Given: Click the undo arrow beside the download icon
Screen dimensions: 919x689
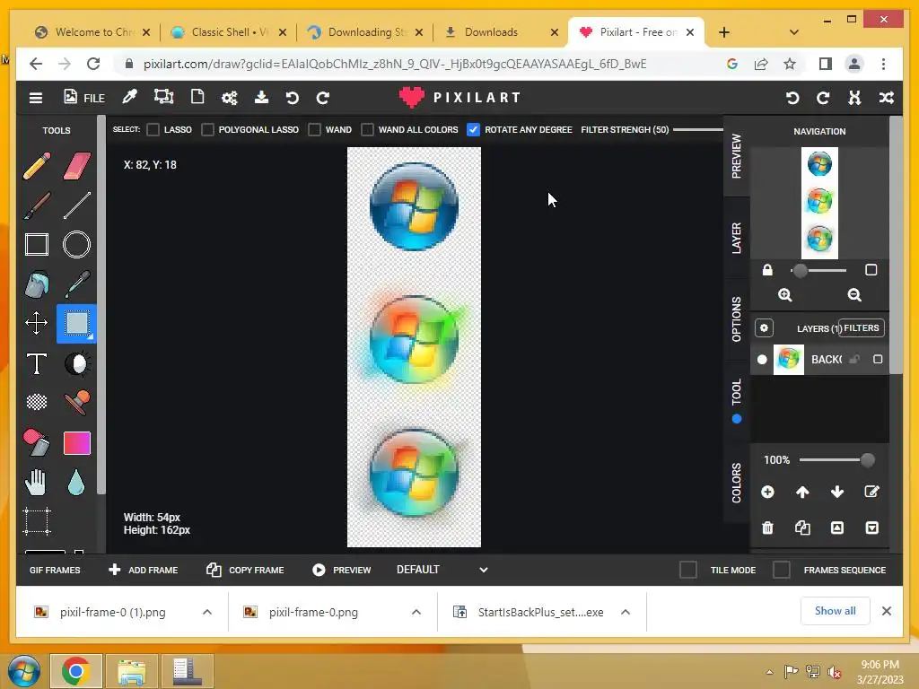Looking at the screenshot, I should click(x=292, y=98).
